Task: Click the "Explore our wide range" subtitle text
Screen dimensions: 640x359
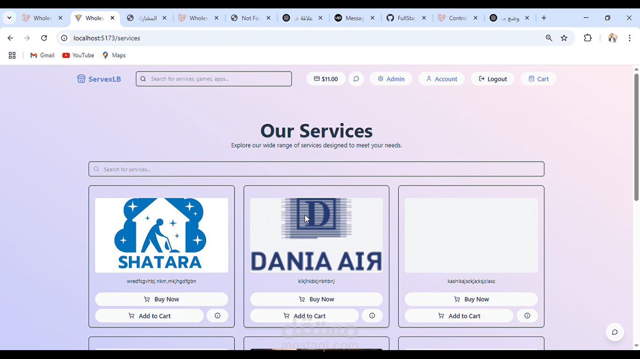Action: 316,145
